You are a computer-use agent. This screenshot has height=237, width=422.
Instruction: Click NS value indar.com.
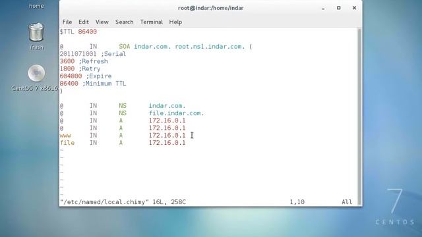point(167,106)
